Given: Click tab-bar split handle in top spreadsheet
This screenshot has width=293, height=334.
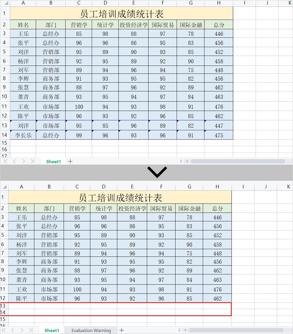Looking at the screenshot, I should [181, 161].
